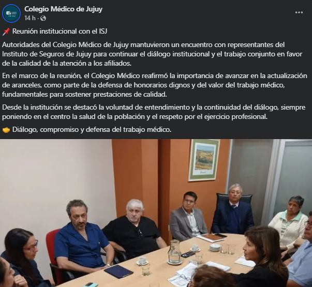The width and height of the screenshot is (312, 287).
Task: Click the glass water jug on the table
Action: pos(174,252)
